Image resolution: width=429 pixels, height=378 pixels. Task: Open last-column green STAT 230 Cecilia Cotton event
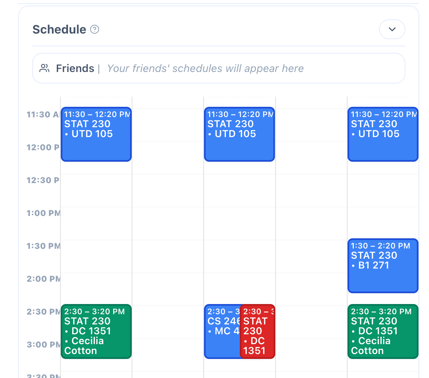pos(383,331)
